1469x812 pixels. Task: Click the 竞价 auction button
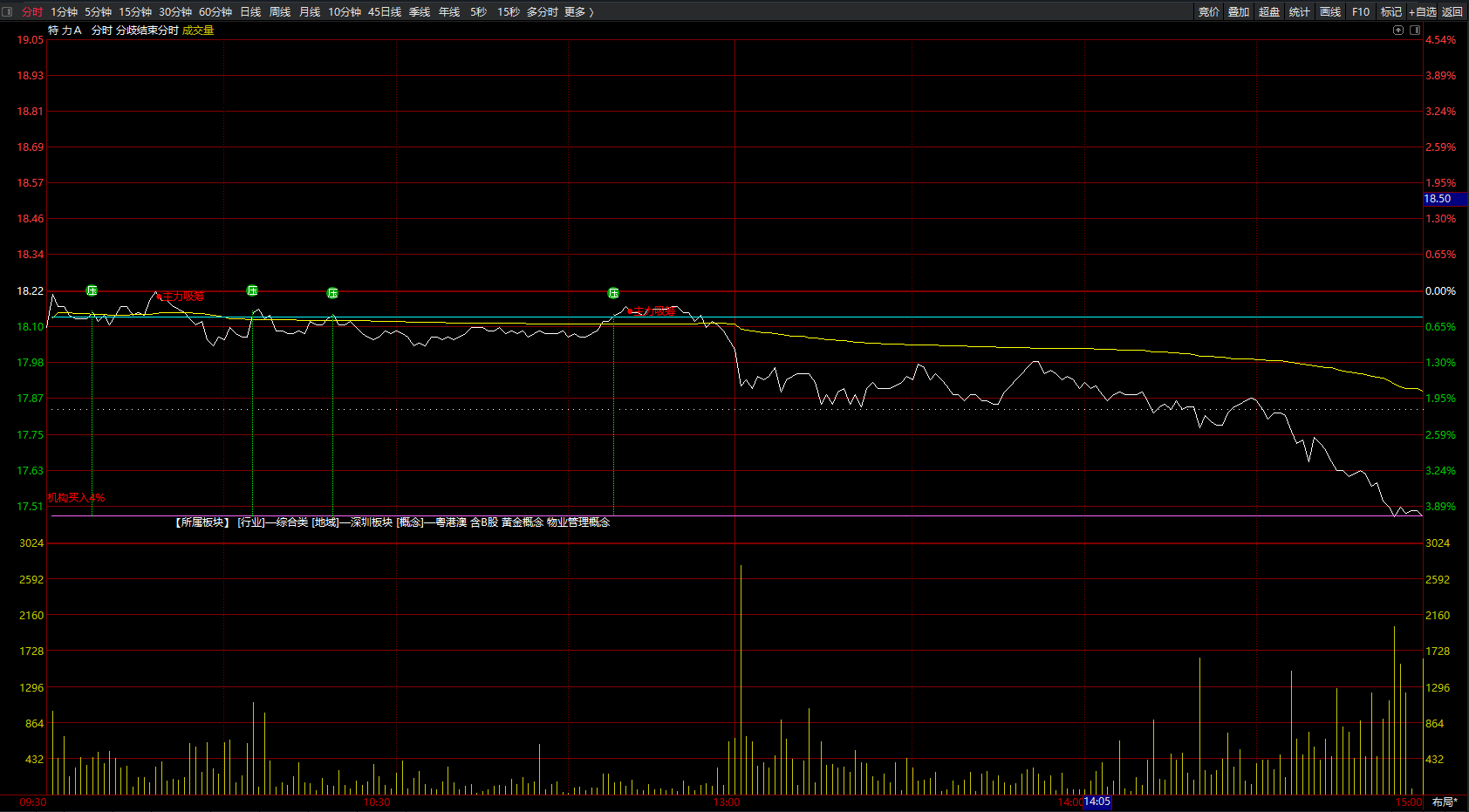coord(1209,11)
